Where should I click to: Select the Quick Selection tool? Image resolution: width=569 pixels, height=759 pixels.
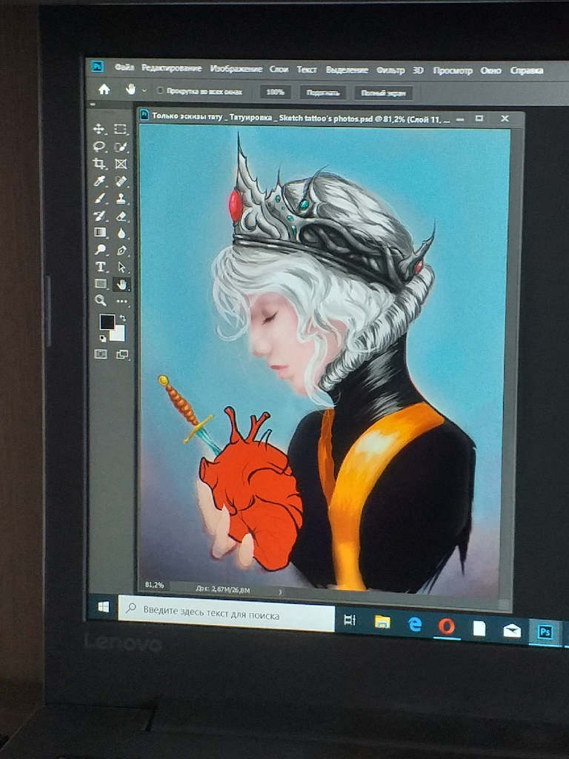pyautogui.click(x=121, y=147)
